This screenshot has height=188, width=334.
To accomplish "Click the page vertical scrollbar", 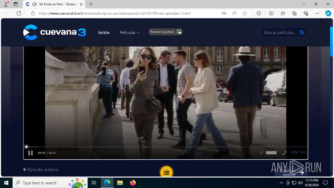I will (332, 42).
